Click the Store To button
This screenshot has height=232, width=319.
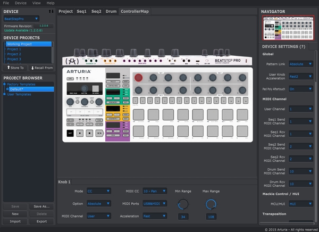point(14,68)
